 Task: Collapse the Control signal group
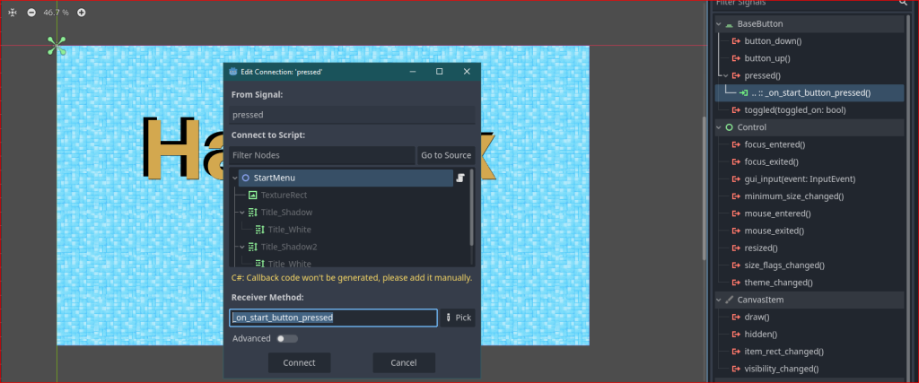click(x=719, y=127)
